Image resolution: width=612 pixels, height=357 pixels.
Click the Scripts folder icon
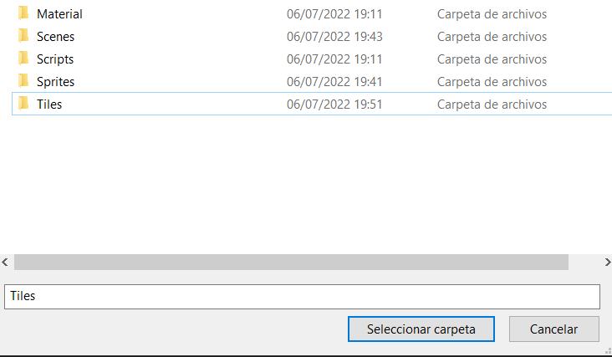tap(23, 59)
